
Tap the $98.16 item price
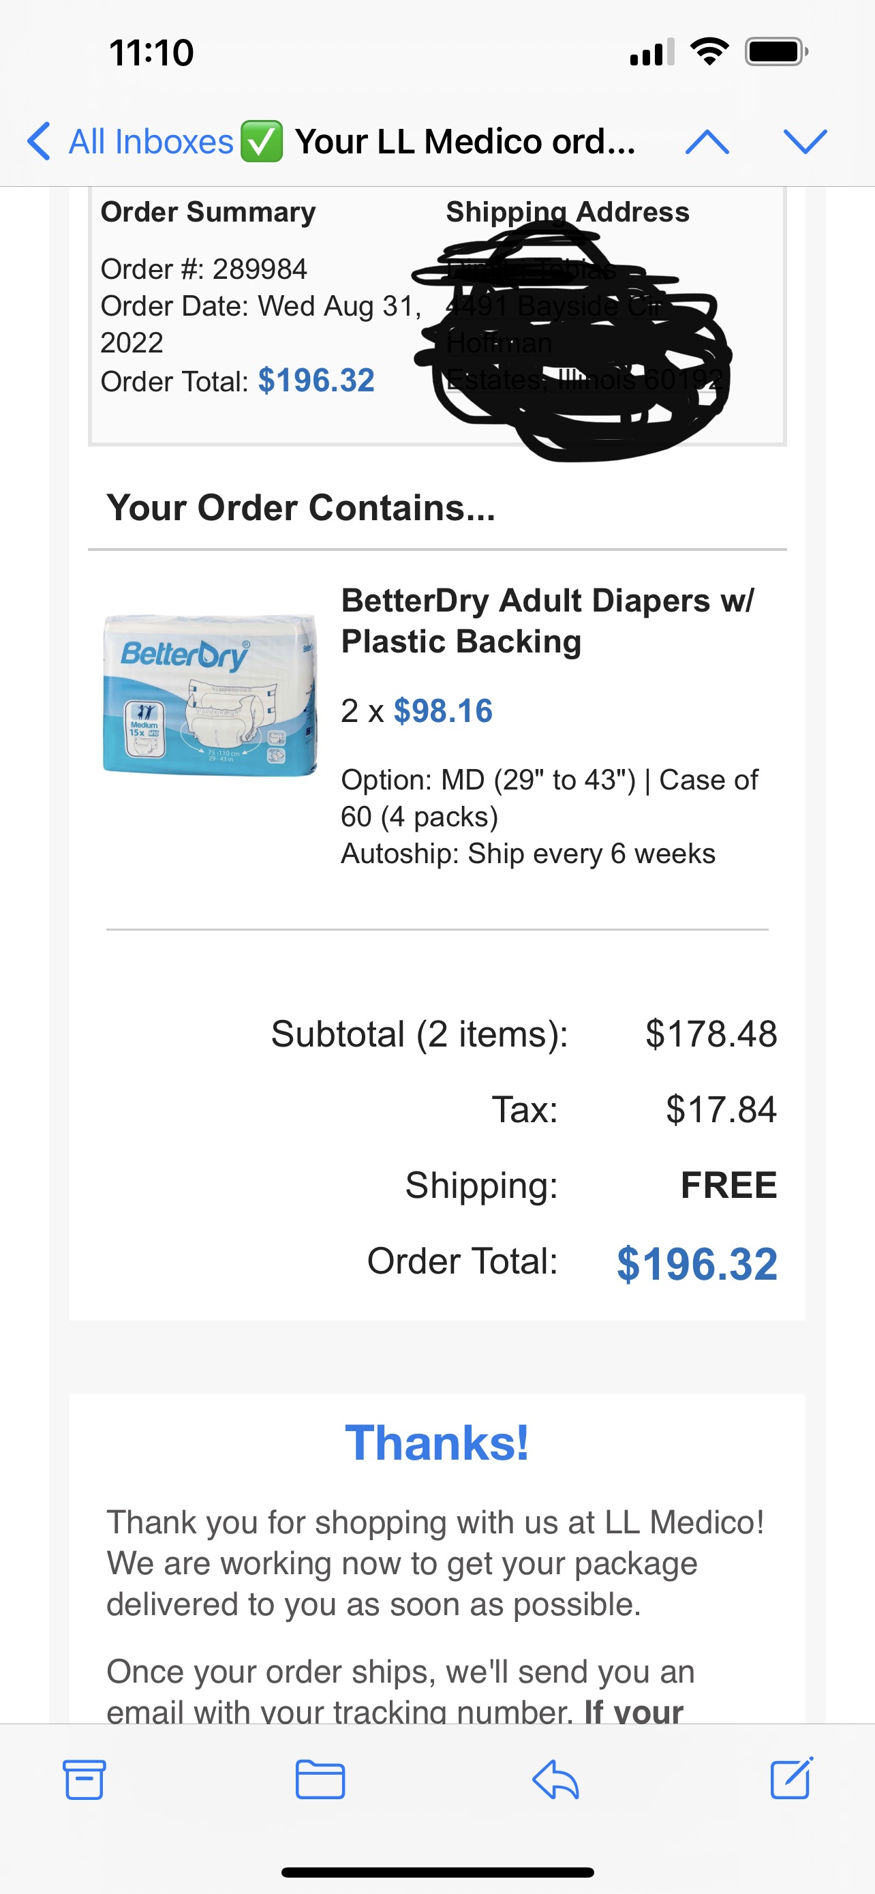click(x=443, y=711)
